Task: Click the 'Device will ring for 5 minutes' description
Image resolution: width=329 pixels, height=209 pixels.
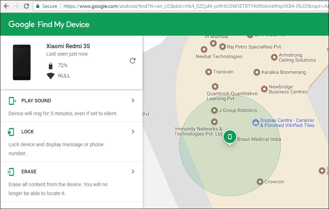Action: [63, 113]
